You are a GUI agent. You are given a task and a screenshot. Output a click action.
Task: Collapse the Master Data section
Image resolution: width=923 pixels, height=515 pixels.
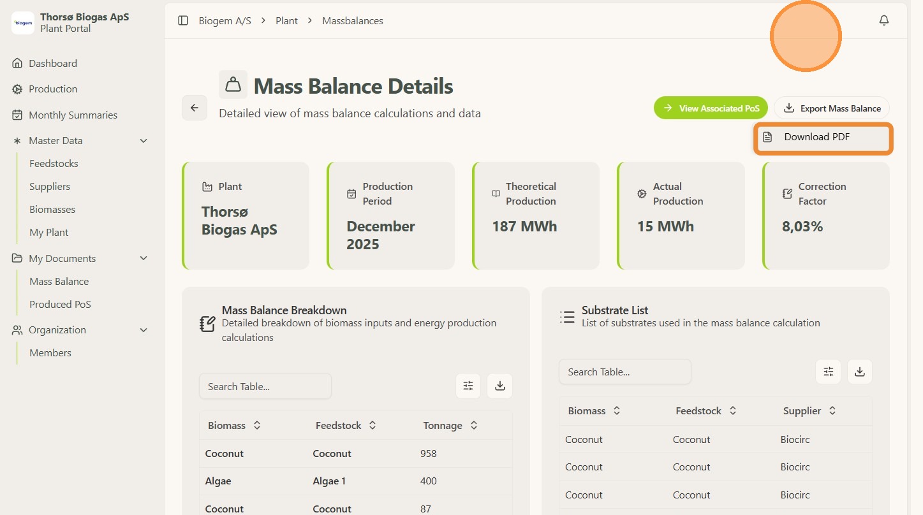[x=144, y=141]
